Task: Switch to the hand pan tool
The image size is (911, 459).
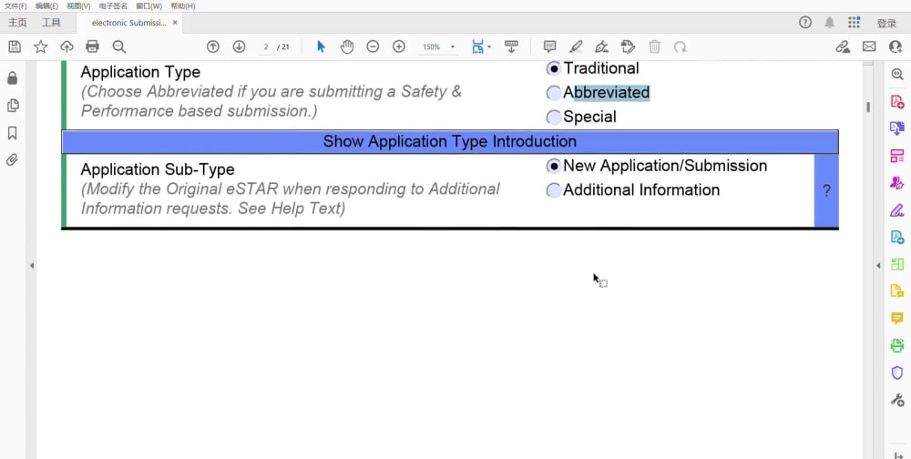Action: coord(347,46)
